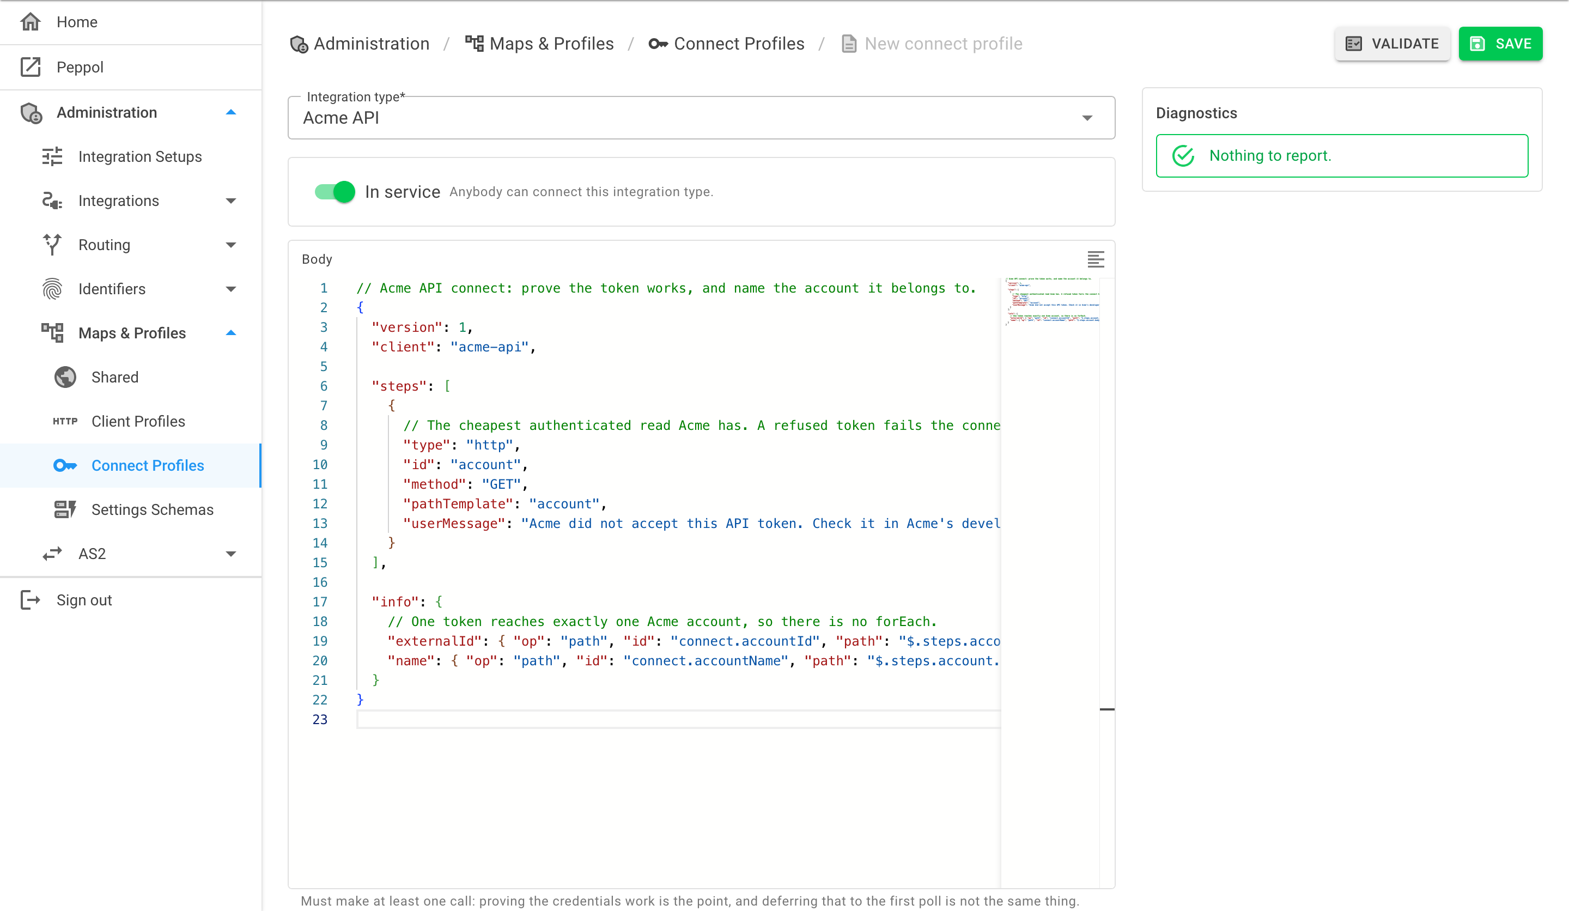Screen dimensions: 1569x911
Task: Click the Integrations plug icon
Action: click(52, 201)
